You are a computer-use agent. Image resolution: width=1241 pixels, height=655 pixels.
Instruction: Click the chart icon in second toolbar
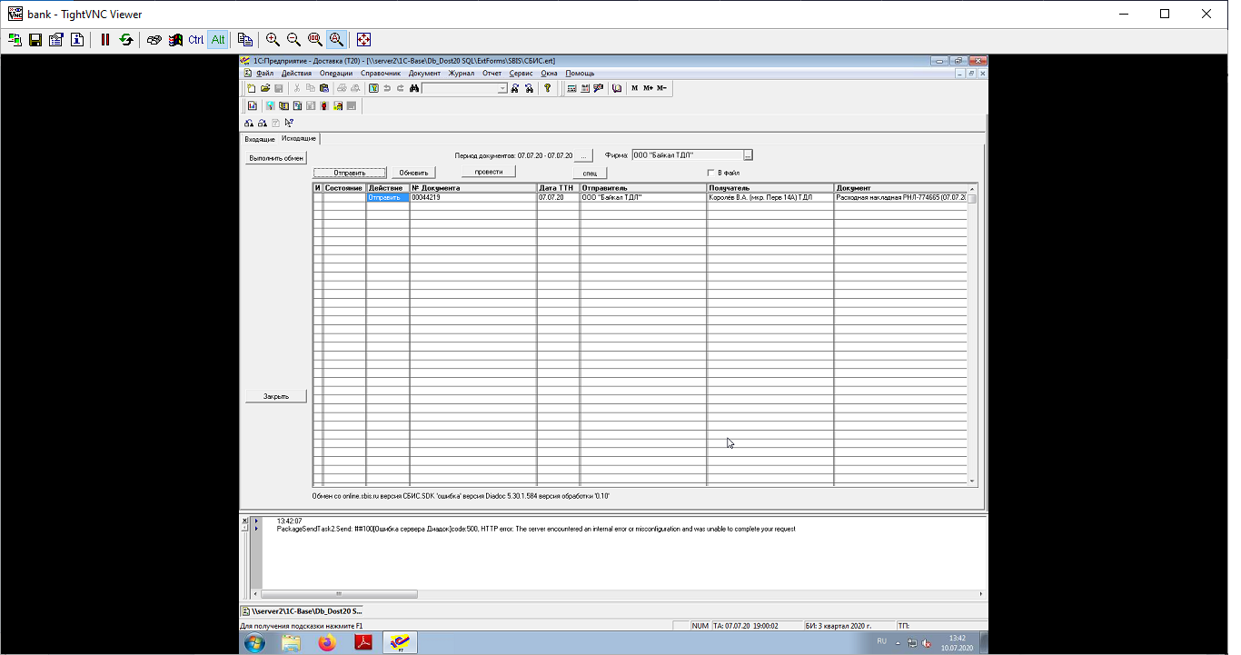253,105
